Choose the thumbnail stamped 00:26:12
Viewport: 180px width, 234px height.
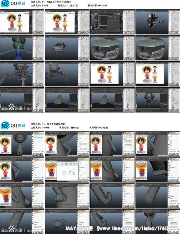pyautogui.click(x=67, y=100)
